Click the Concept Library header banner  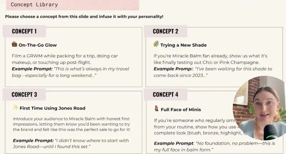pos(71,5)
